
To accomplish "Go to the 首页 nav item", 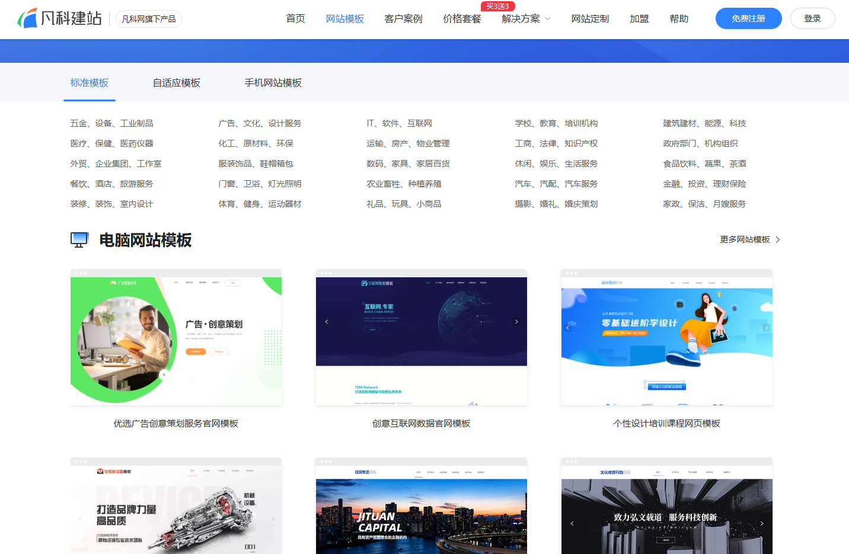I will click(295, 19).
